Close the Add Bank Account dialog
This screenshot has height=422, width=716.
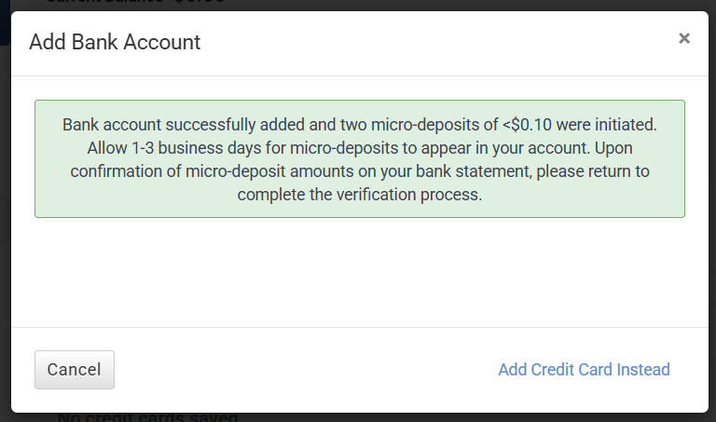point(684,38)
